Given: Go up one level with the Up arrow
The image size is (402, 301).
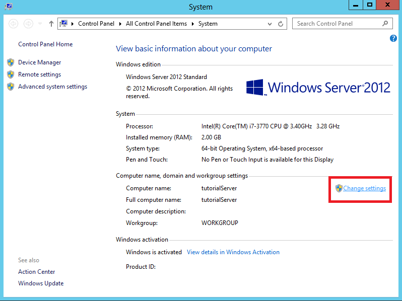Looking at the screenshot, I should (51, 24).
